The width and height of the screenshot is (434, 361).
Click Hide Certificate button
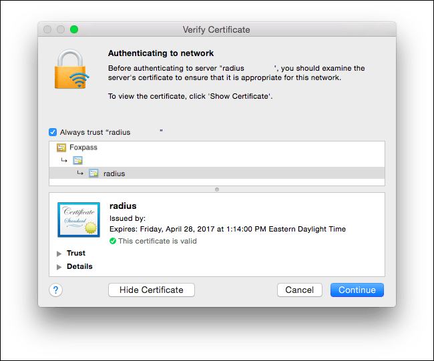152,290
